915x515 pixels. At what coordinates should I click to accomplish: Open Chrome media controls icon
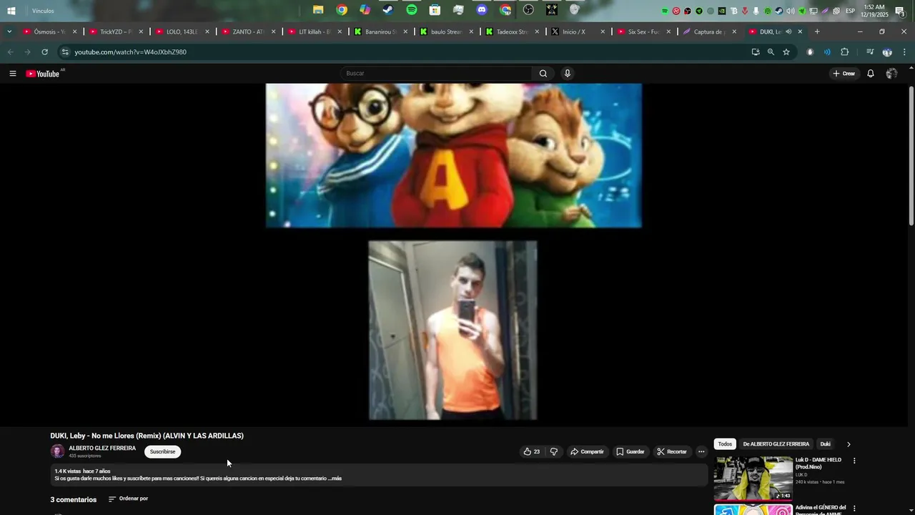(870, 52)
